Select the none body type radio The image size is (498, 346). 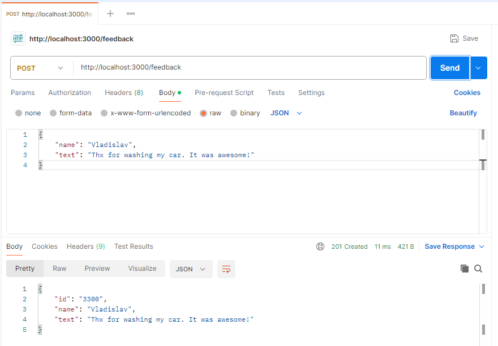point(19,113)
